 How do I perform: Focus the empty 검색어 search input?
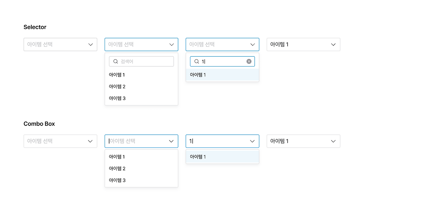coord(145,61)
